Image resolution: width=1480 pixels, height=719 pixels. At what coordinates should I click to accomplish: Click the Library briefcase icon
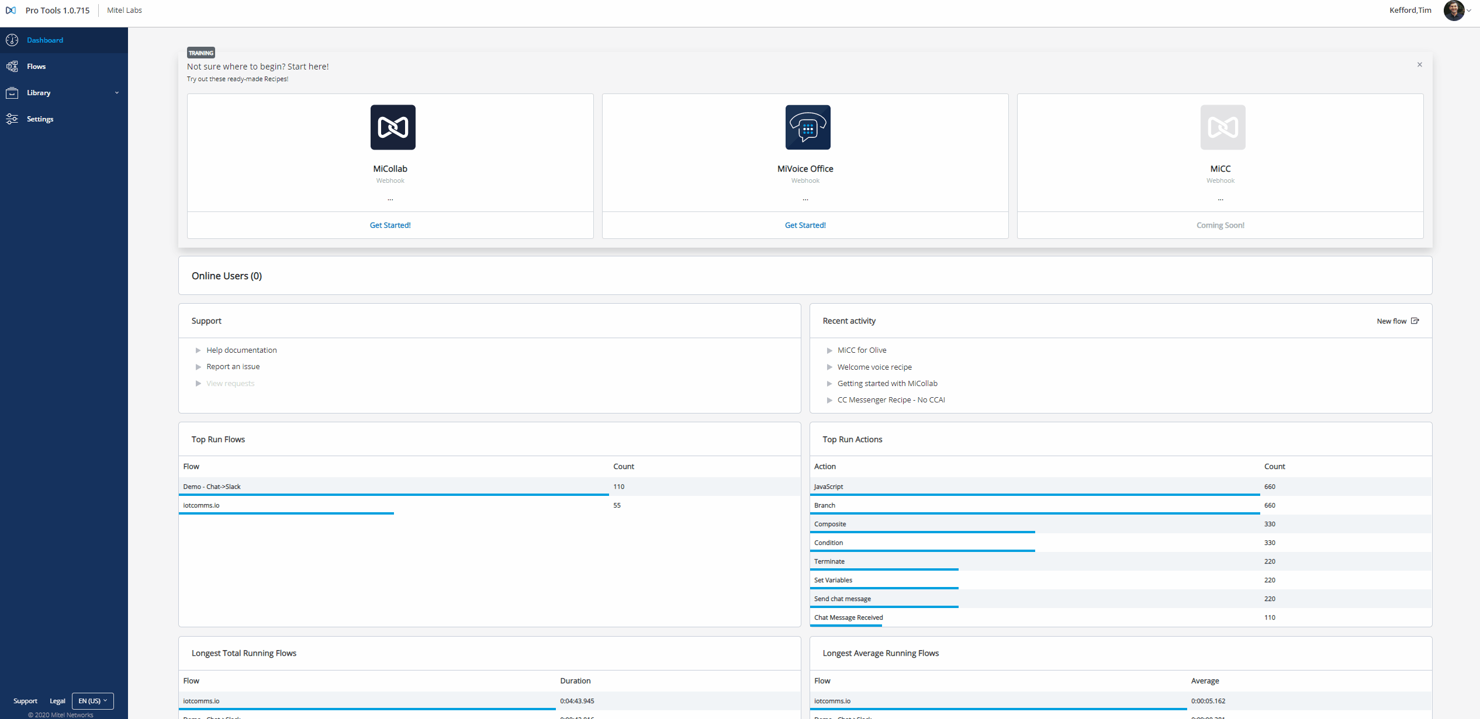pyautogui.click(x=12, y=93)
